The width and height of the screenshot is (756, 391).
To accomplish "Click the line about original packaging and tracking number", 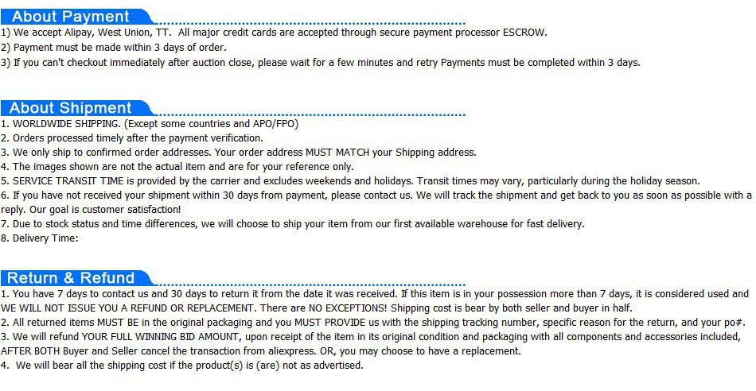I will [x=372, y=323].
